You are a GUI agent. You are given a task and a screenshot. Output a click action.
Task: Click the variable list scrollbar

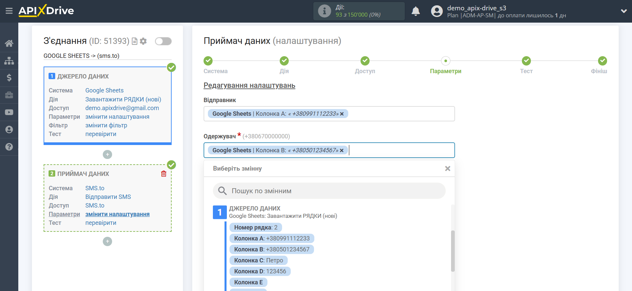[453, 251]
